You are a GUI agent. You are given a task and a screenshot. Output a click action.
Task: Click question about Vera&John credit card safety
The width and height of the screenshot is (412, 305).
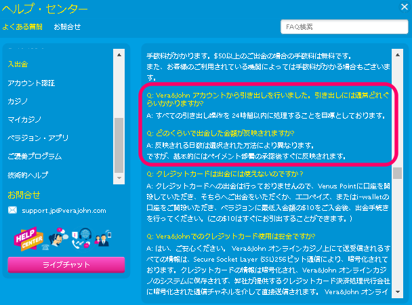[x=230, y=236]
